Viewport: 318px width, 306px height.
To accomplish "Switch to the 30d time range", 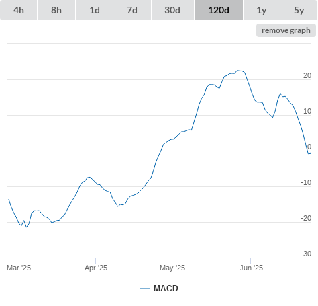I will 172,10.
